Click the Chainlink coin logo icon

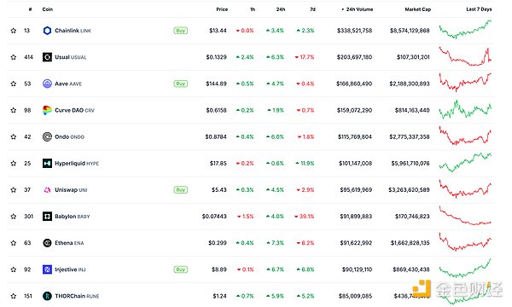pyautogui.click(x=47, y=31)
